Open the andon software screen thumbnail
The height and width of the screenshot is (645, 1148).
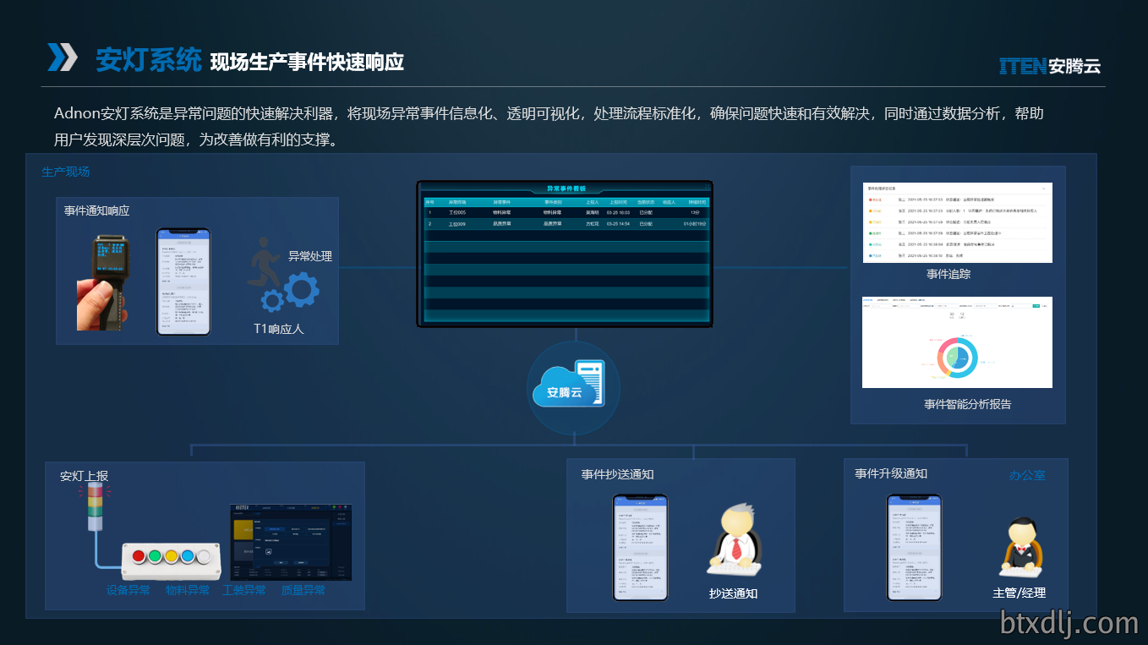pos(291,543)
